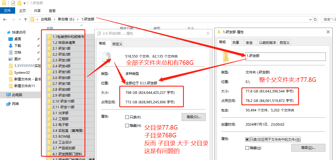
Task: Expand the chevron before 此电脑 in the address bar
Action: coord(38,19)
